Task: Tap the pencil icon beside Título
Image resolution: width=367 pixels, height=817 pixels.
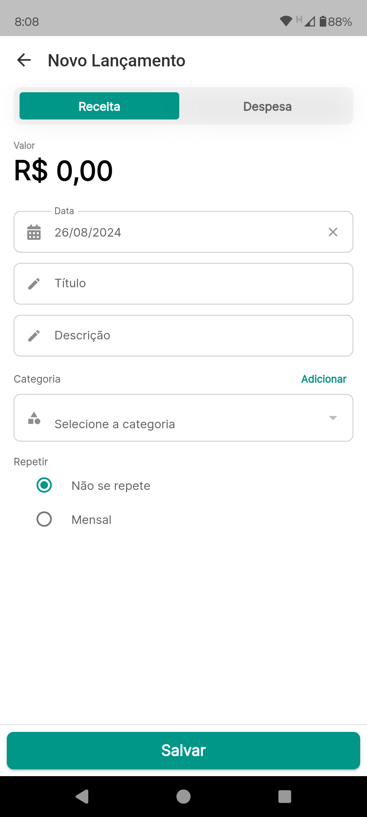Action: point(34,284)
